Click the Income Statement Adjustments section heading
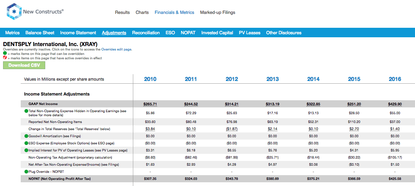Screen dimensions: 415x186 [x=57, y=94]
